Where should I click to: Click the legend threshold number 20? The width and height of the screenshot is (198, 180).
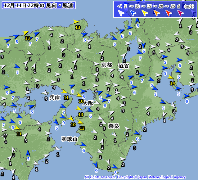pos(161,6)
